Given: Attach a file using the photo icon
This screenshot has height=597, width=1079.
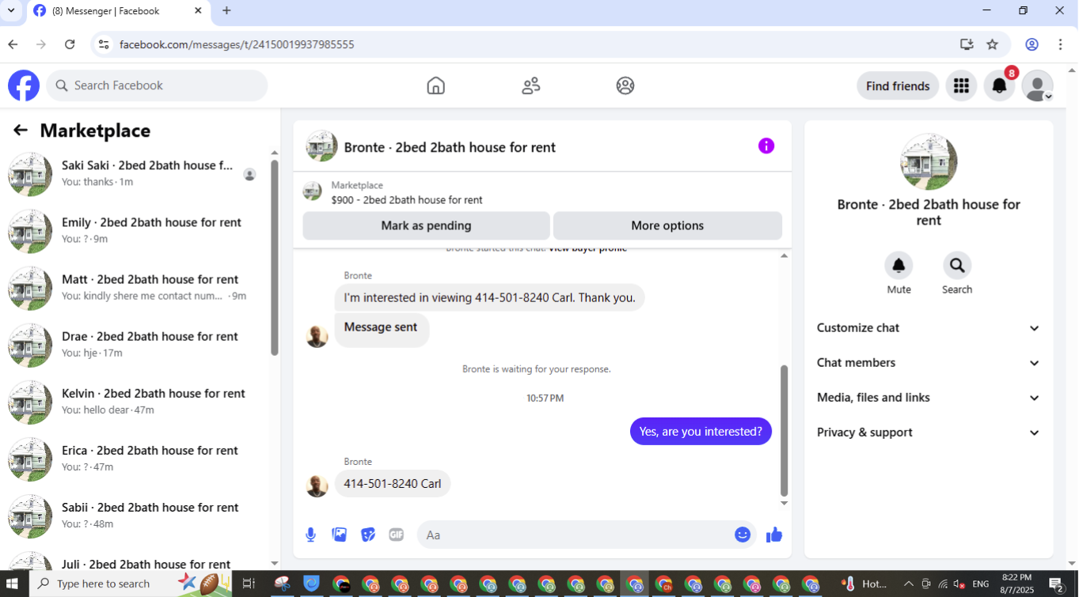Looking at the screenshot, I should pos(340,535).
